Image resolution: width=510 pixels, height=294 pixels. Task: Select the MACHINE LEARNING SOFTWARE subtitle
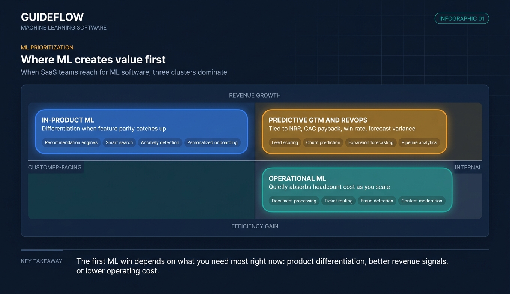[64, 28]
